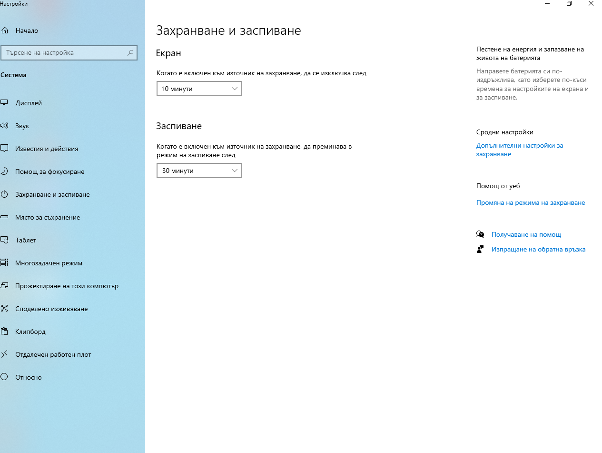Screen dimensions: 602x453
Task: Open the screen turn-off 10 минути dropdown
Action: 199,89
